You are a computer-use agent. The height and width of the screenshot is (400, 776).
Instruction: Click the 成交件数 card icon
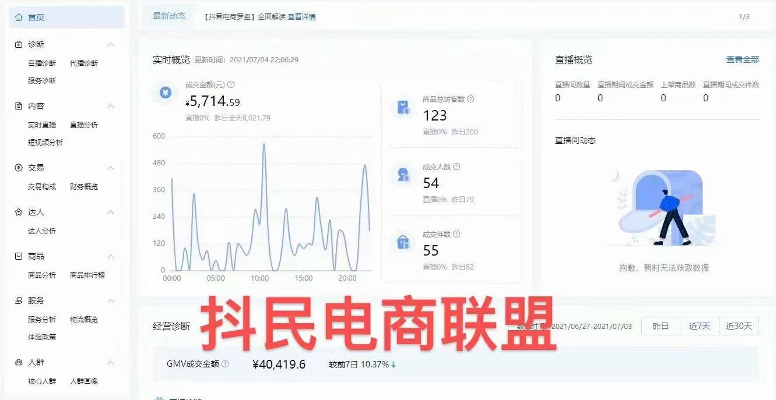click(403, 242)
